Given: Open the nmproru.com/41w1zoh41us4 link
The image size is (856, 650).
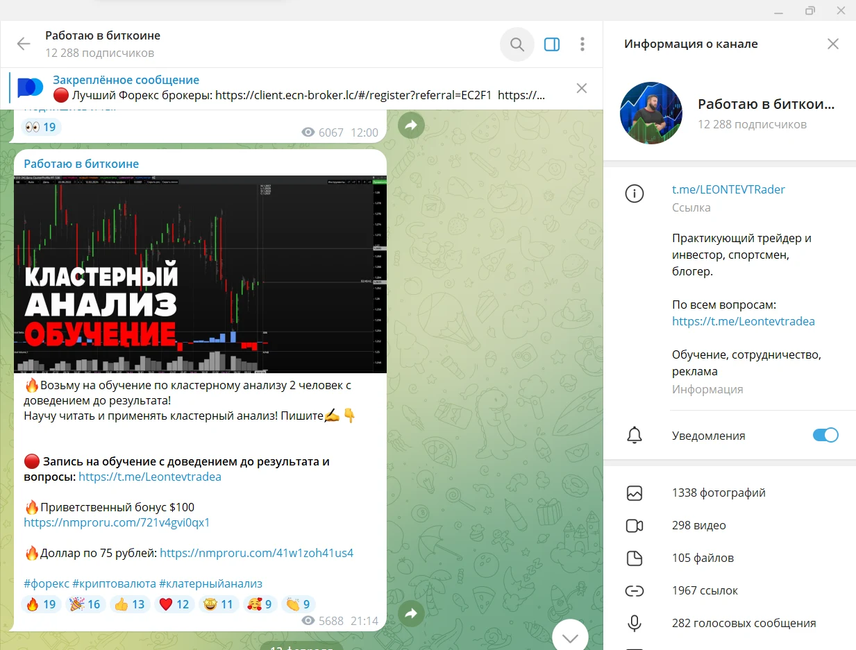Looking at the screenshot, I should point(257,553).
